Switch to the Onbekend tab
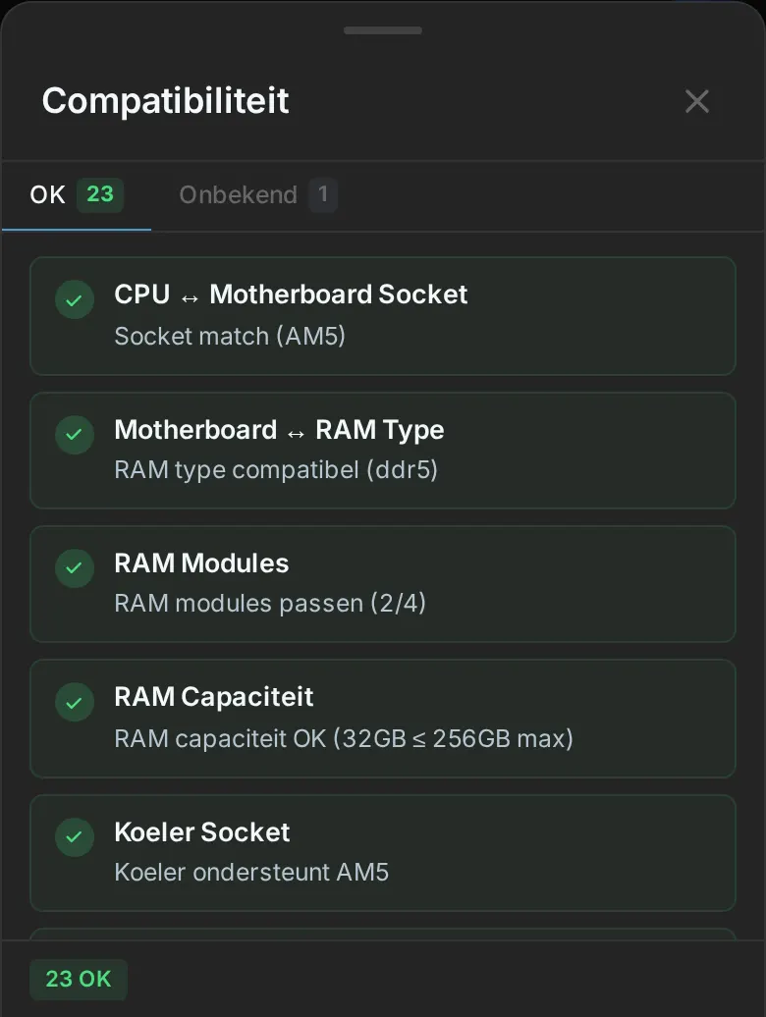 coord(257,194)
